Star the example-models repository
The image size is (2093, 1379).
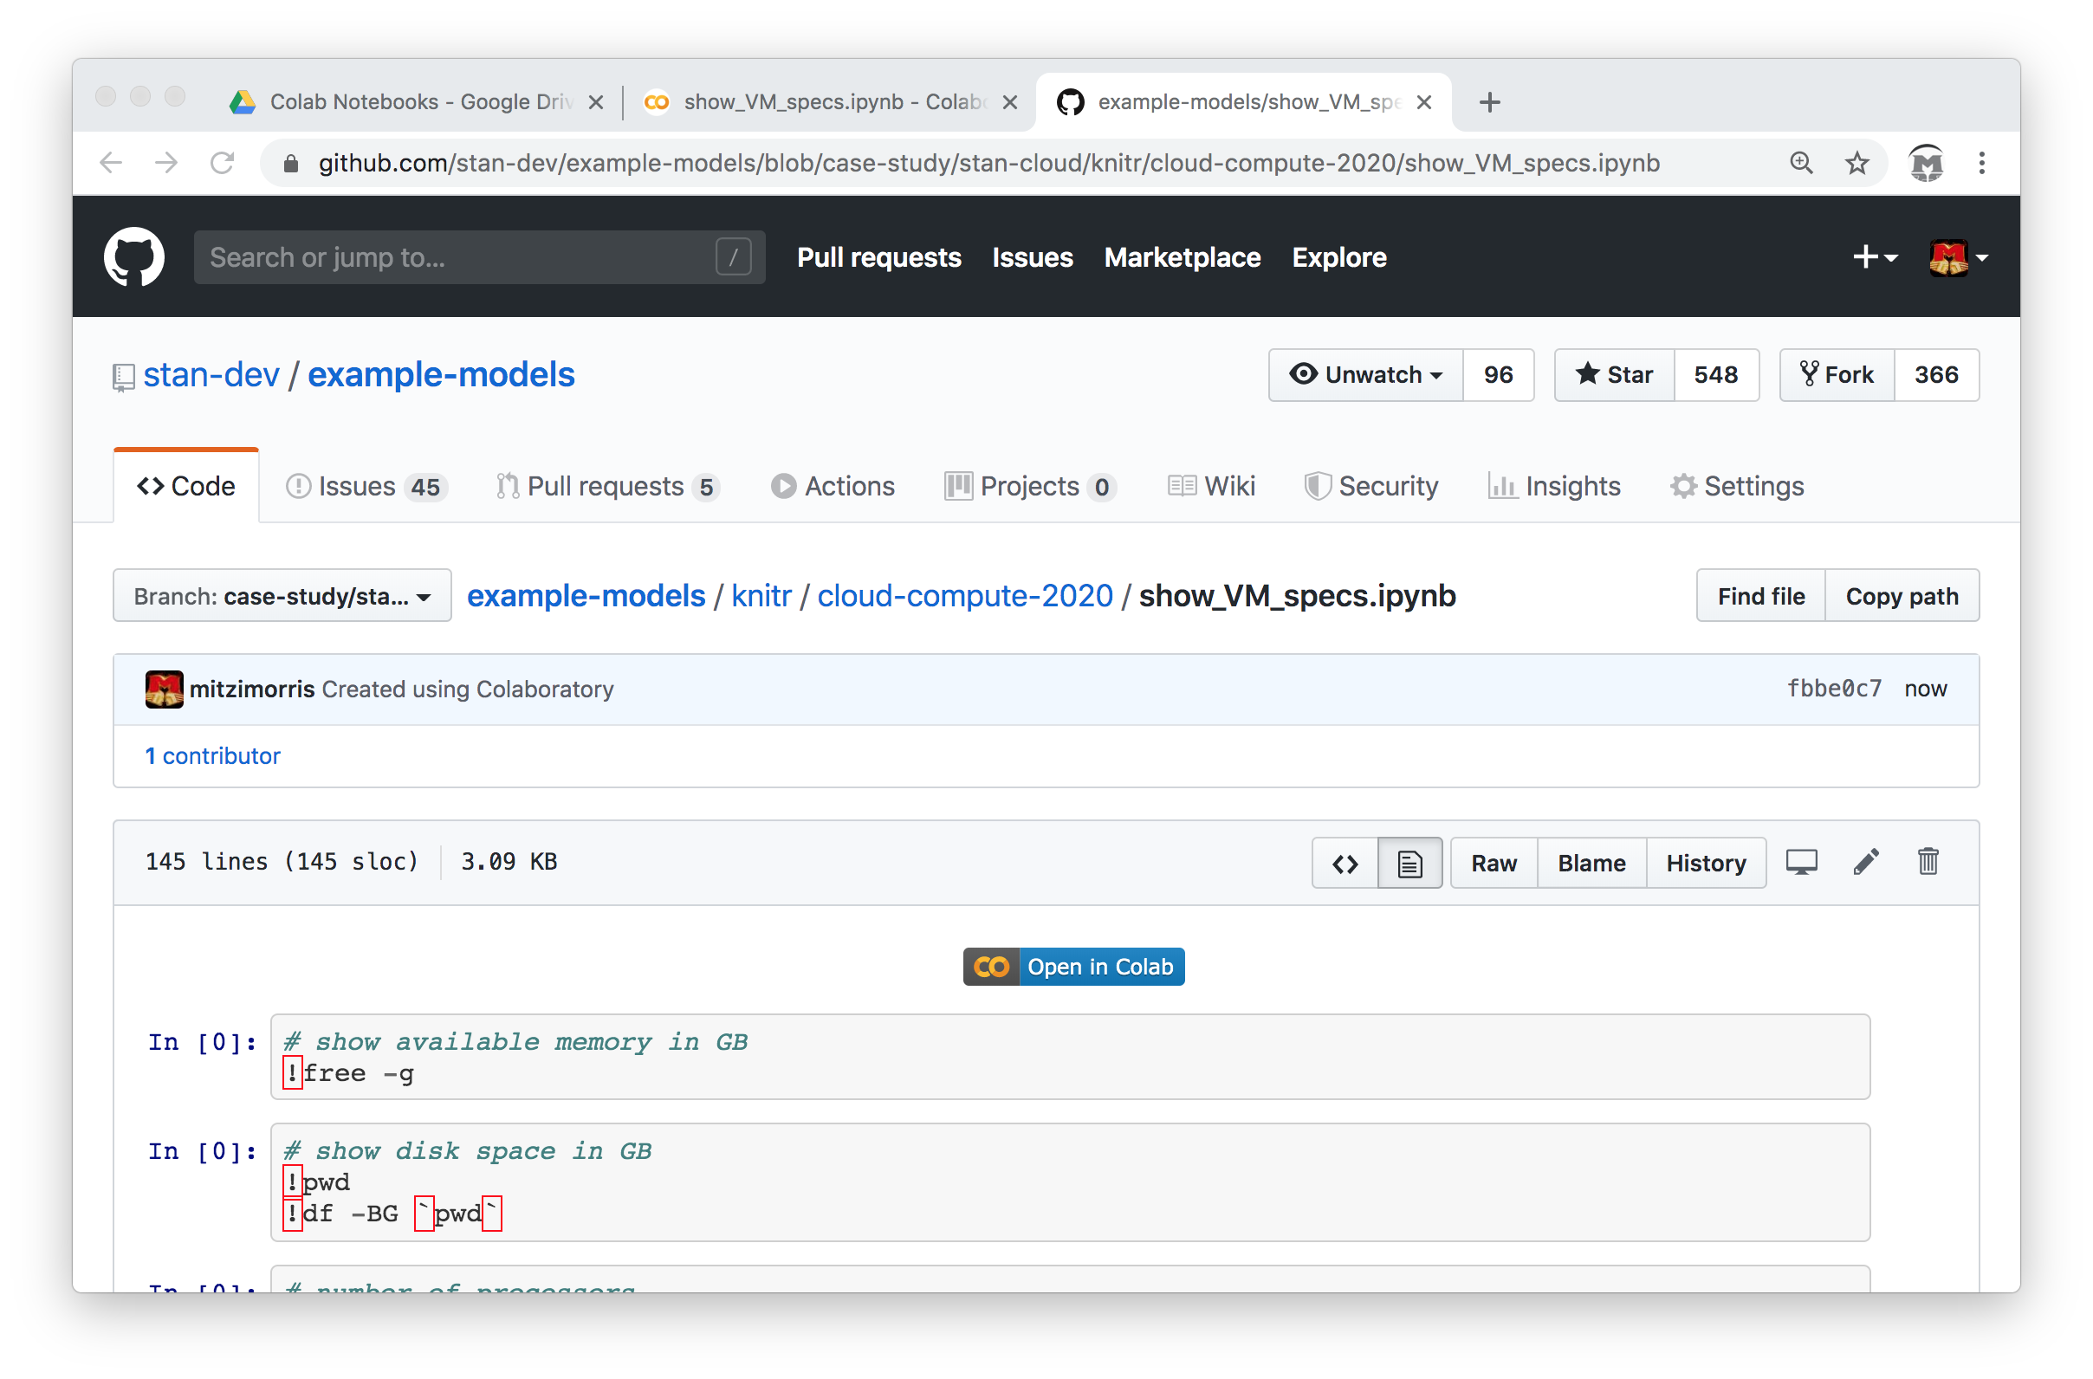[x=1614, y=376]
